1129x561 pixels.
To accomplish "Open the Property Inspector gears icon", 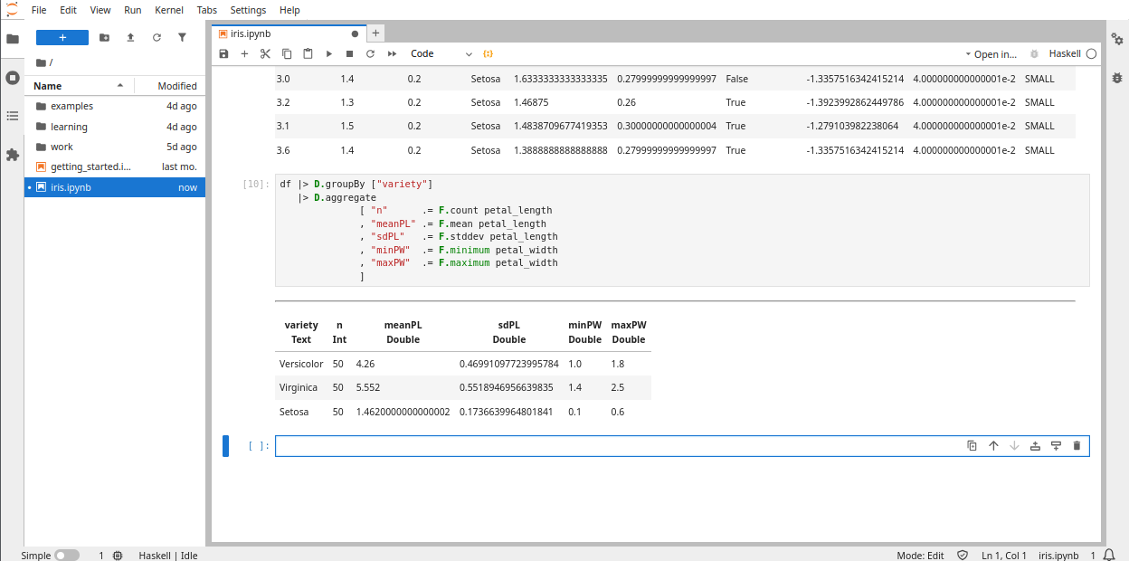I will 1117,39.
